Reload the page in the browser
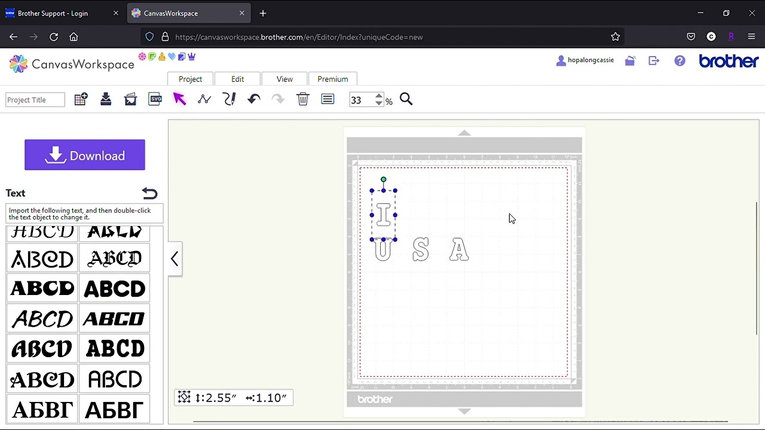This screenshot has height=430, width=765. pos(54,37)
